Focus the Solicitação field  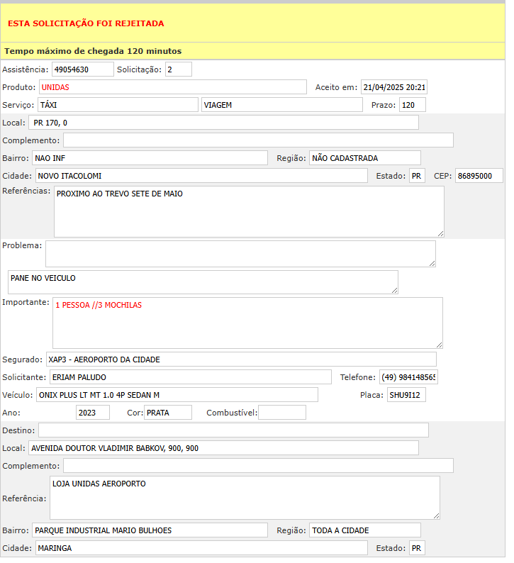click(178, 69)
